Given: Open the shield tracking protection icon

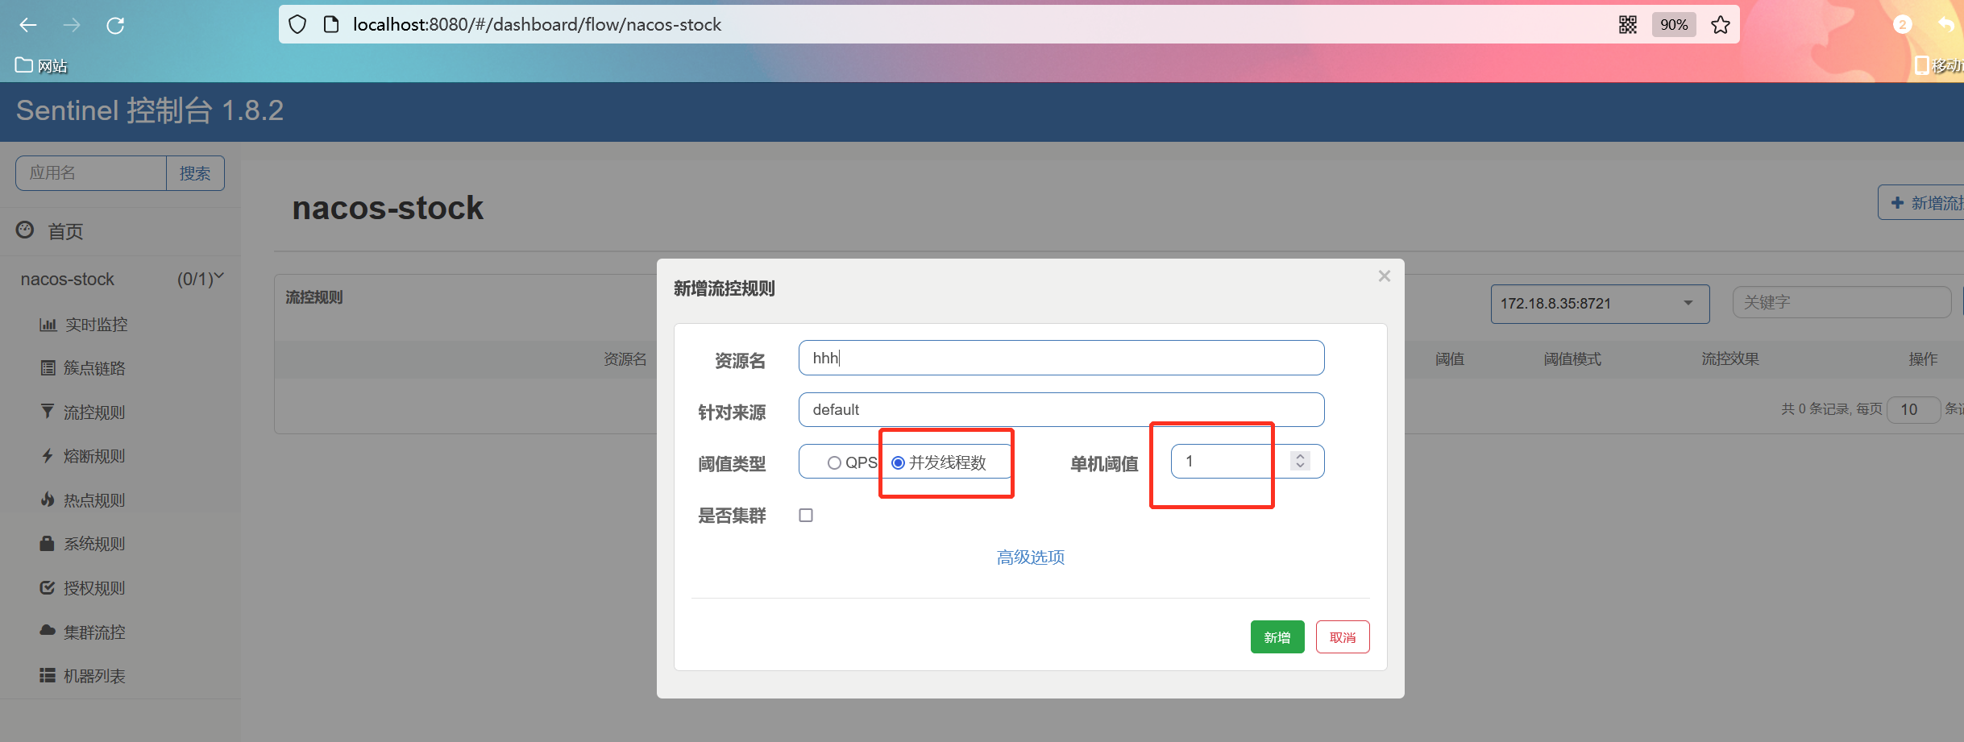Looking at the screenshot, I should coord(297,24).
